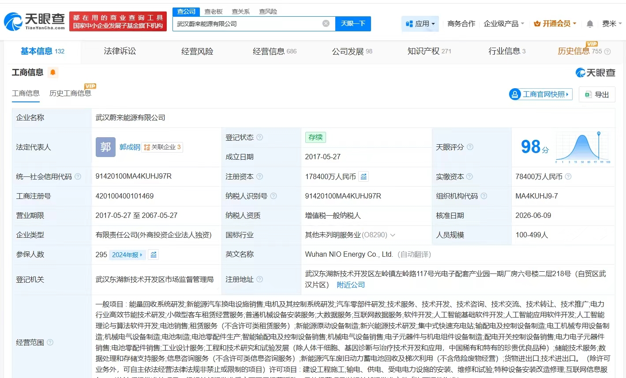Click the staff size value 100-499人
Image resolution: width=626 pixels, height=378 pixels.
coord(532,235)
